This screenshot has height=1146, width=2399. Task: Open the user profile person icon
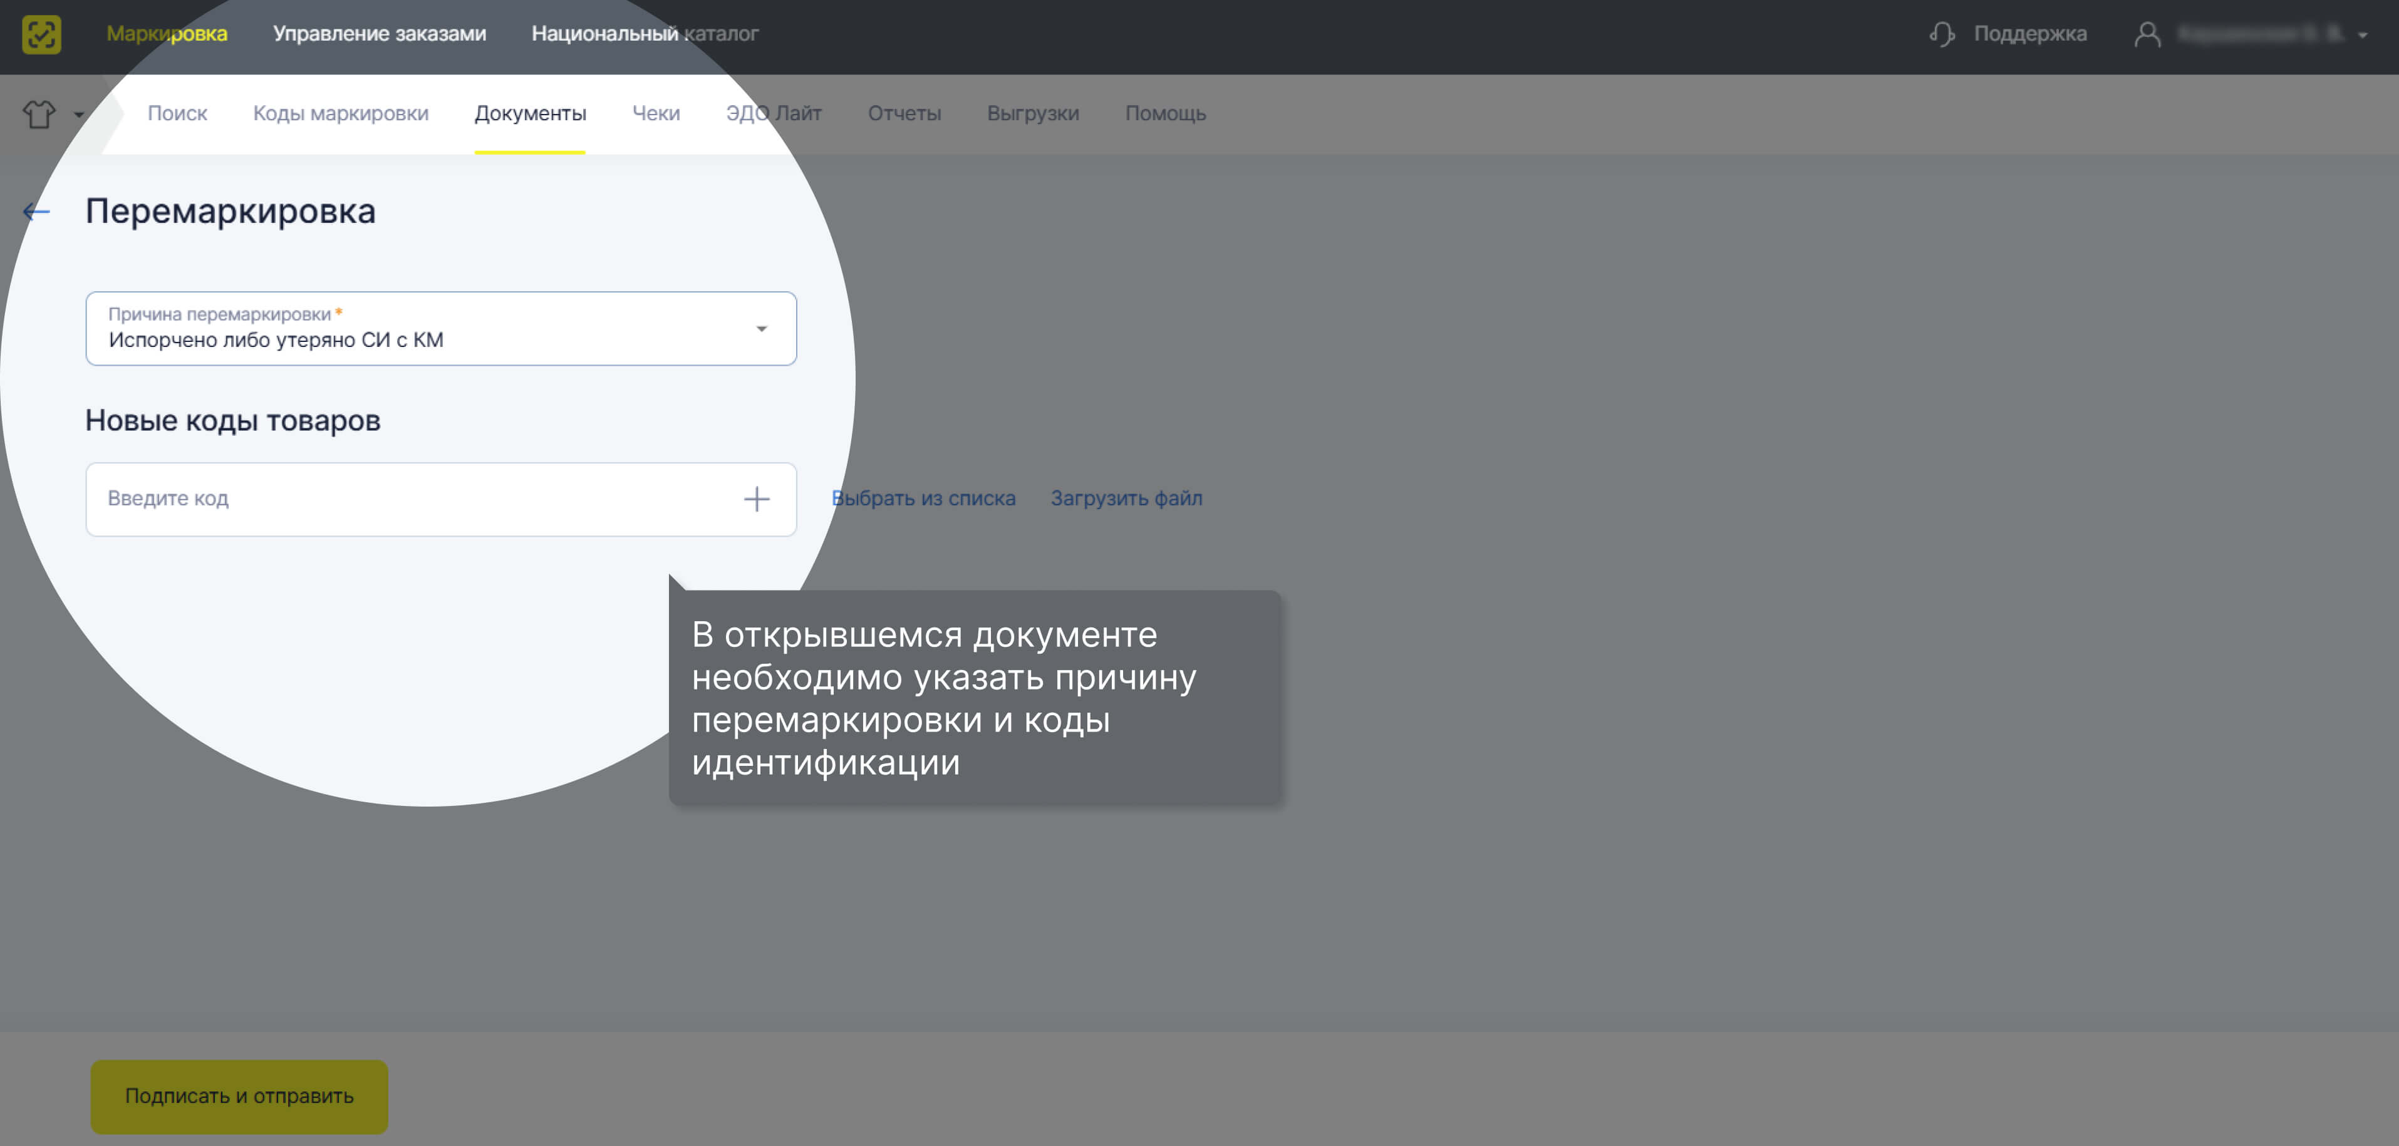click(2148, 34)
